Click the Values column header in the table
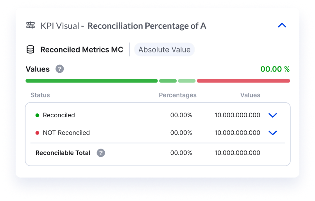 point(250,95)
